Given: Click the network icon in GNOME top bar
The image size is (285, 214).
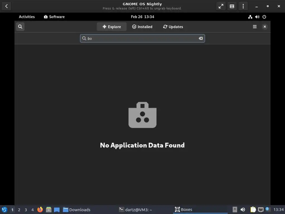Looking at the screenshot, I should point(250,17).
